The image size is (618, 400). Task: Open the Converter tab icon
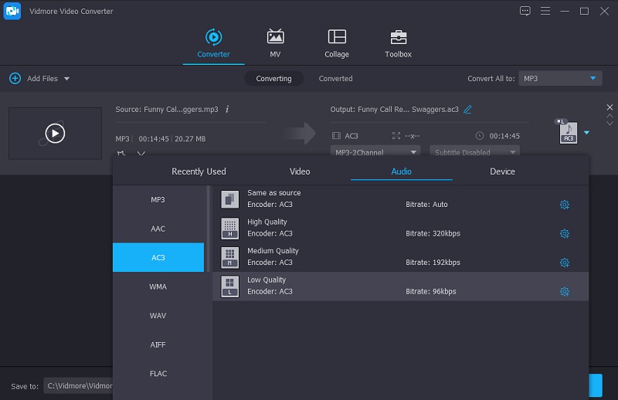(x=213, y=37)
